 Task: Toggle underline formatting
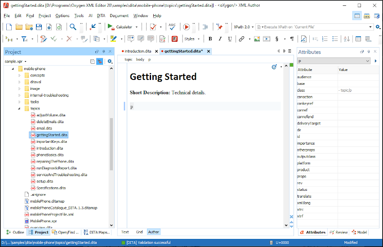pyautogui.click(x=230, y=39)
